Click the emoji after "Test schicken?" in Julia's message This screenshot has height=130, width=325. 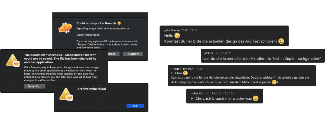click(x=281, y=41)
